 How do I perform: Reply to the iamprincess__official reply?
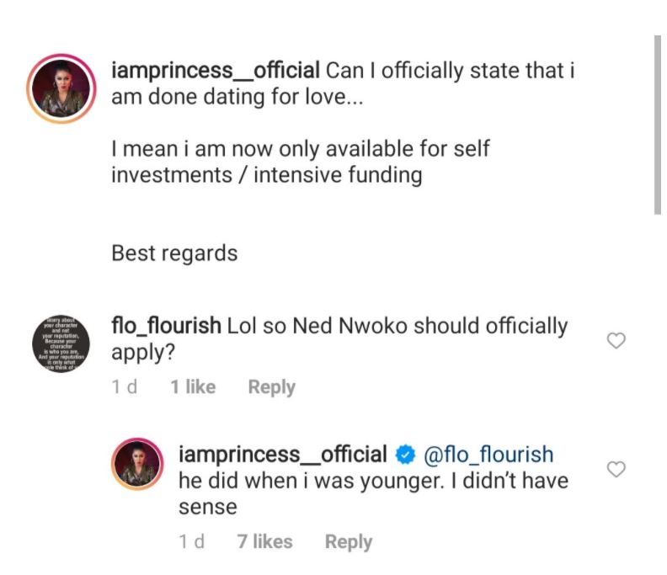[348, 542]
